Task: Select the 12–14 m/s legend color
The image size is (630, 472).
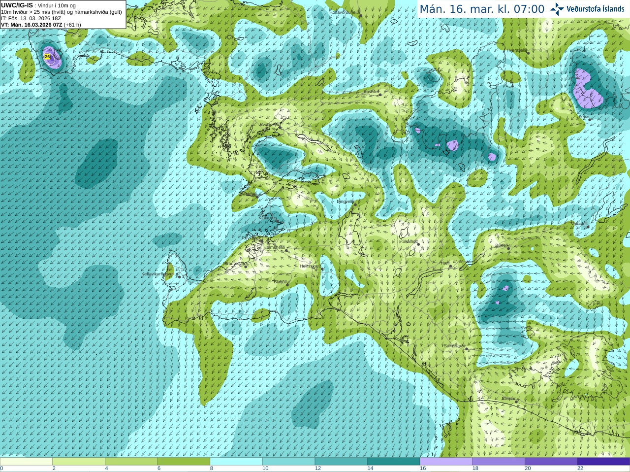Action: pyautogui.click(x=341, y=462)
